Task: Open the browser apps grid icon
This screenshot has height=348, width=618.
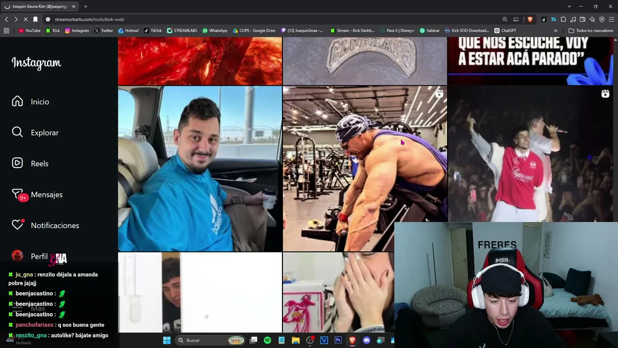Action: (x=6, y=30)
